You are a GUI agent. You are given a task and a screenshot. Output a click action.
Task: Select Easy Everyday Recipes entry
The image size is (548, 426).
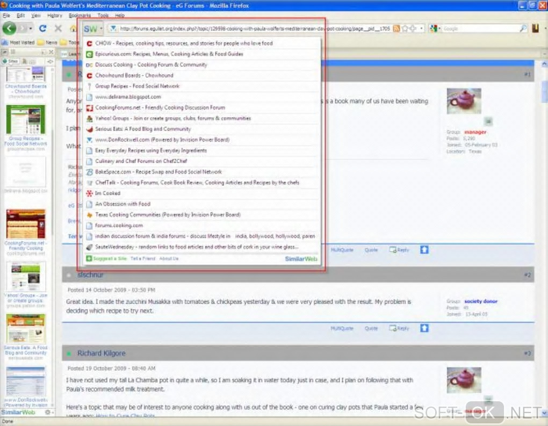coord(202,150)
